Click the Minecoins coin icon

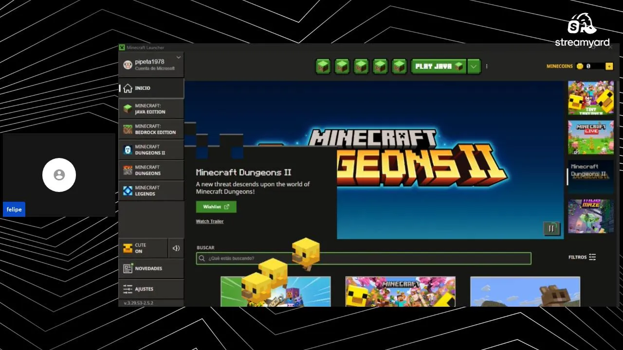pyautogui.click(x=580, y=66)
